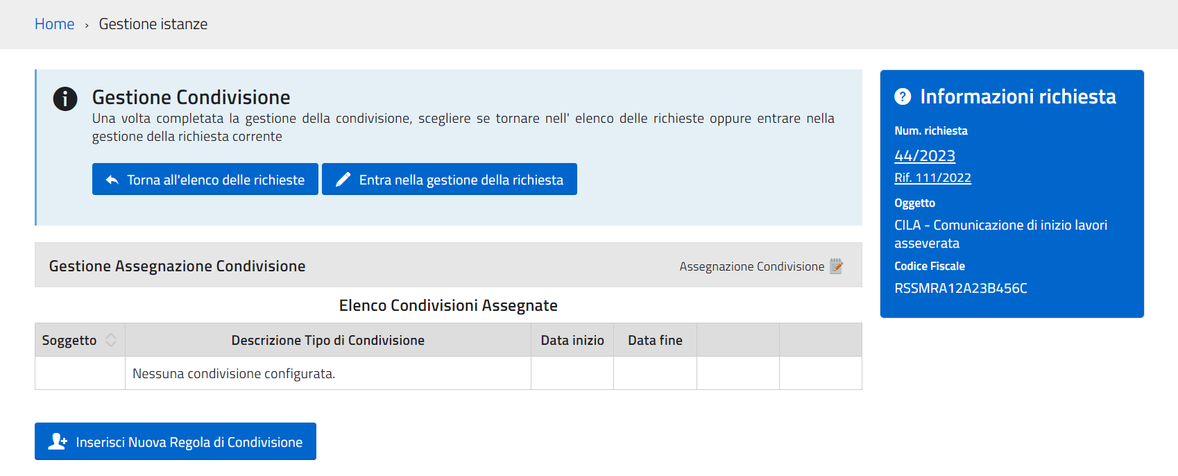Click the Data fine column header
This screenshot has height=476, width=1178.
[655, 340]
